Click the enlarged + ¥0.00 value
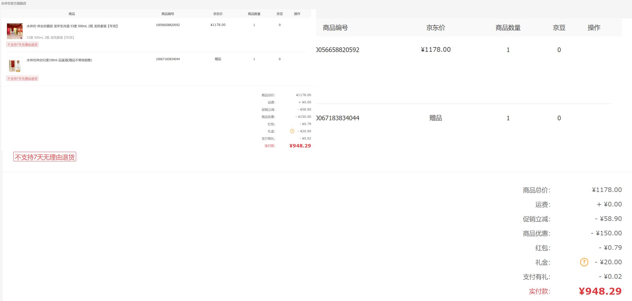 coord(609,204)
